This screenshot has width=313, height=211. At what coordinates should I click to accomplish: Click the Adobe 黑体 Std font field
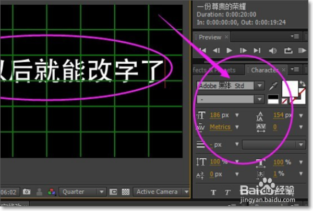coord(225,86)
